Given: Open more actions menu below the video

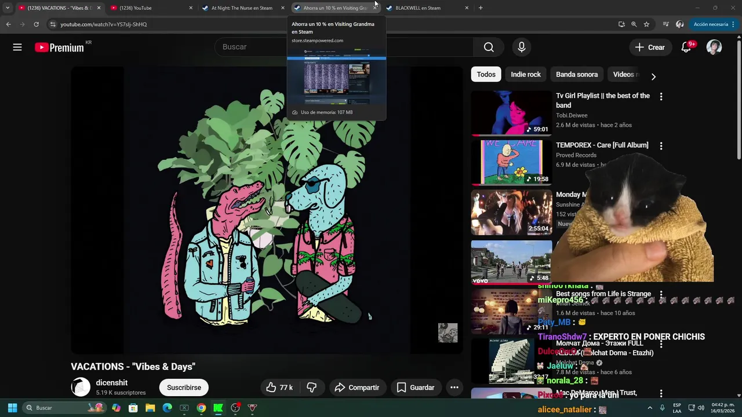Looking at the screenshot, I should [454, 387].
